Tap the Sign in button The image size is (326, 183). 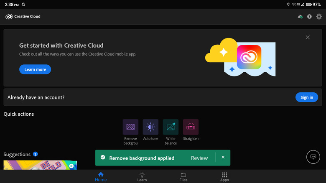point(306,97)
